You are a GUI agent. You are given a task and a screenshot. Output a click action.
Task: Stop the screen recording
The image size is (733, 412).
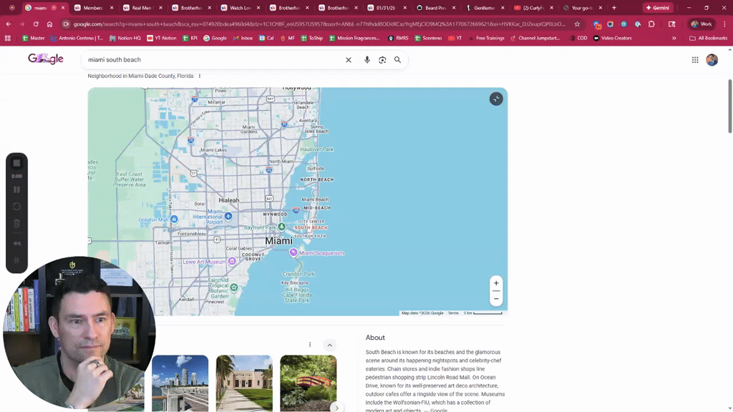[x=17, y=163]
